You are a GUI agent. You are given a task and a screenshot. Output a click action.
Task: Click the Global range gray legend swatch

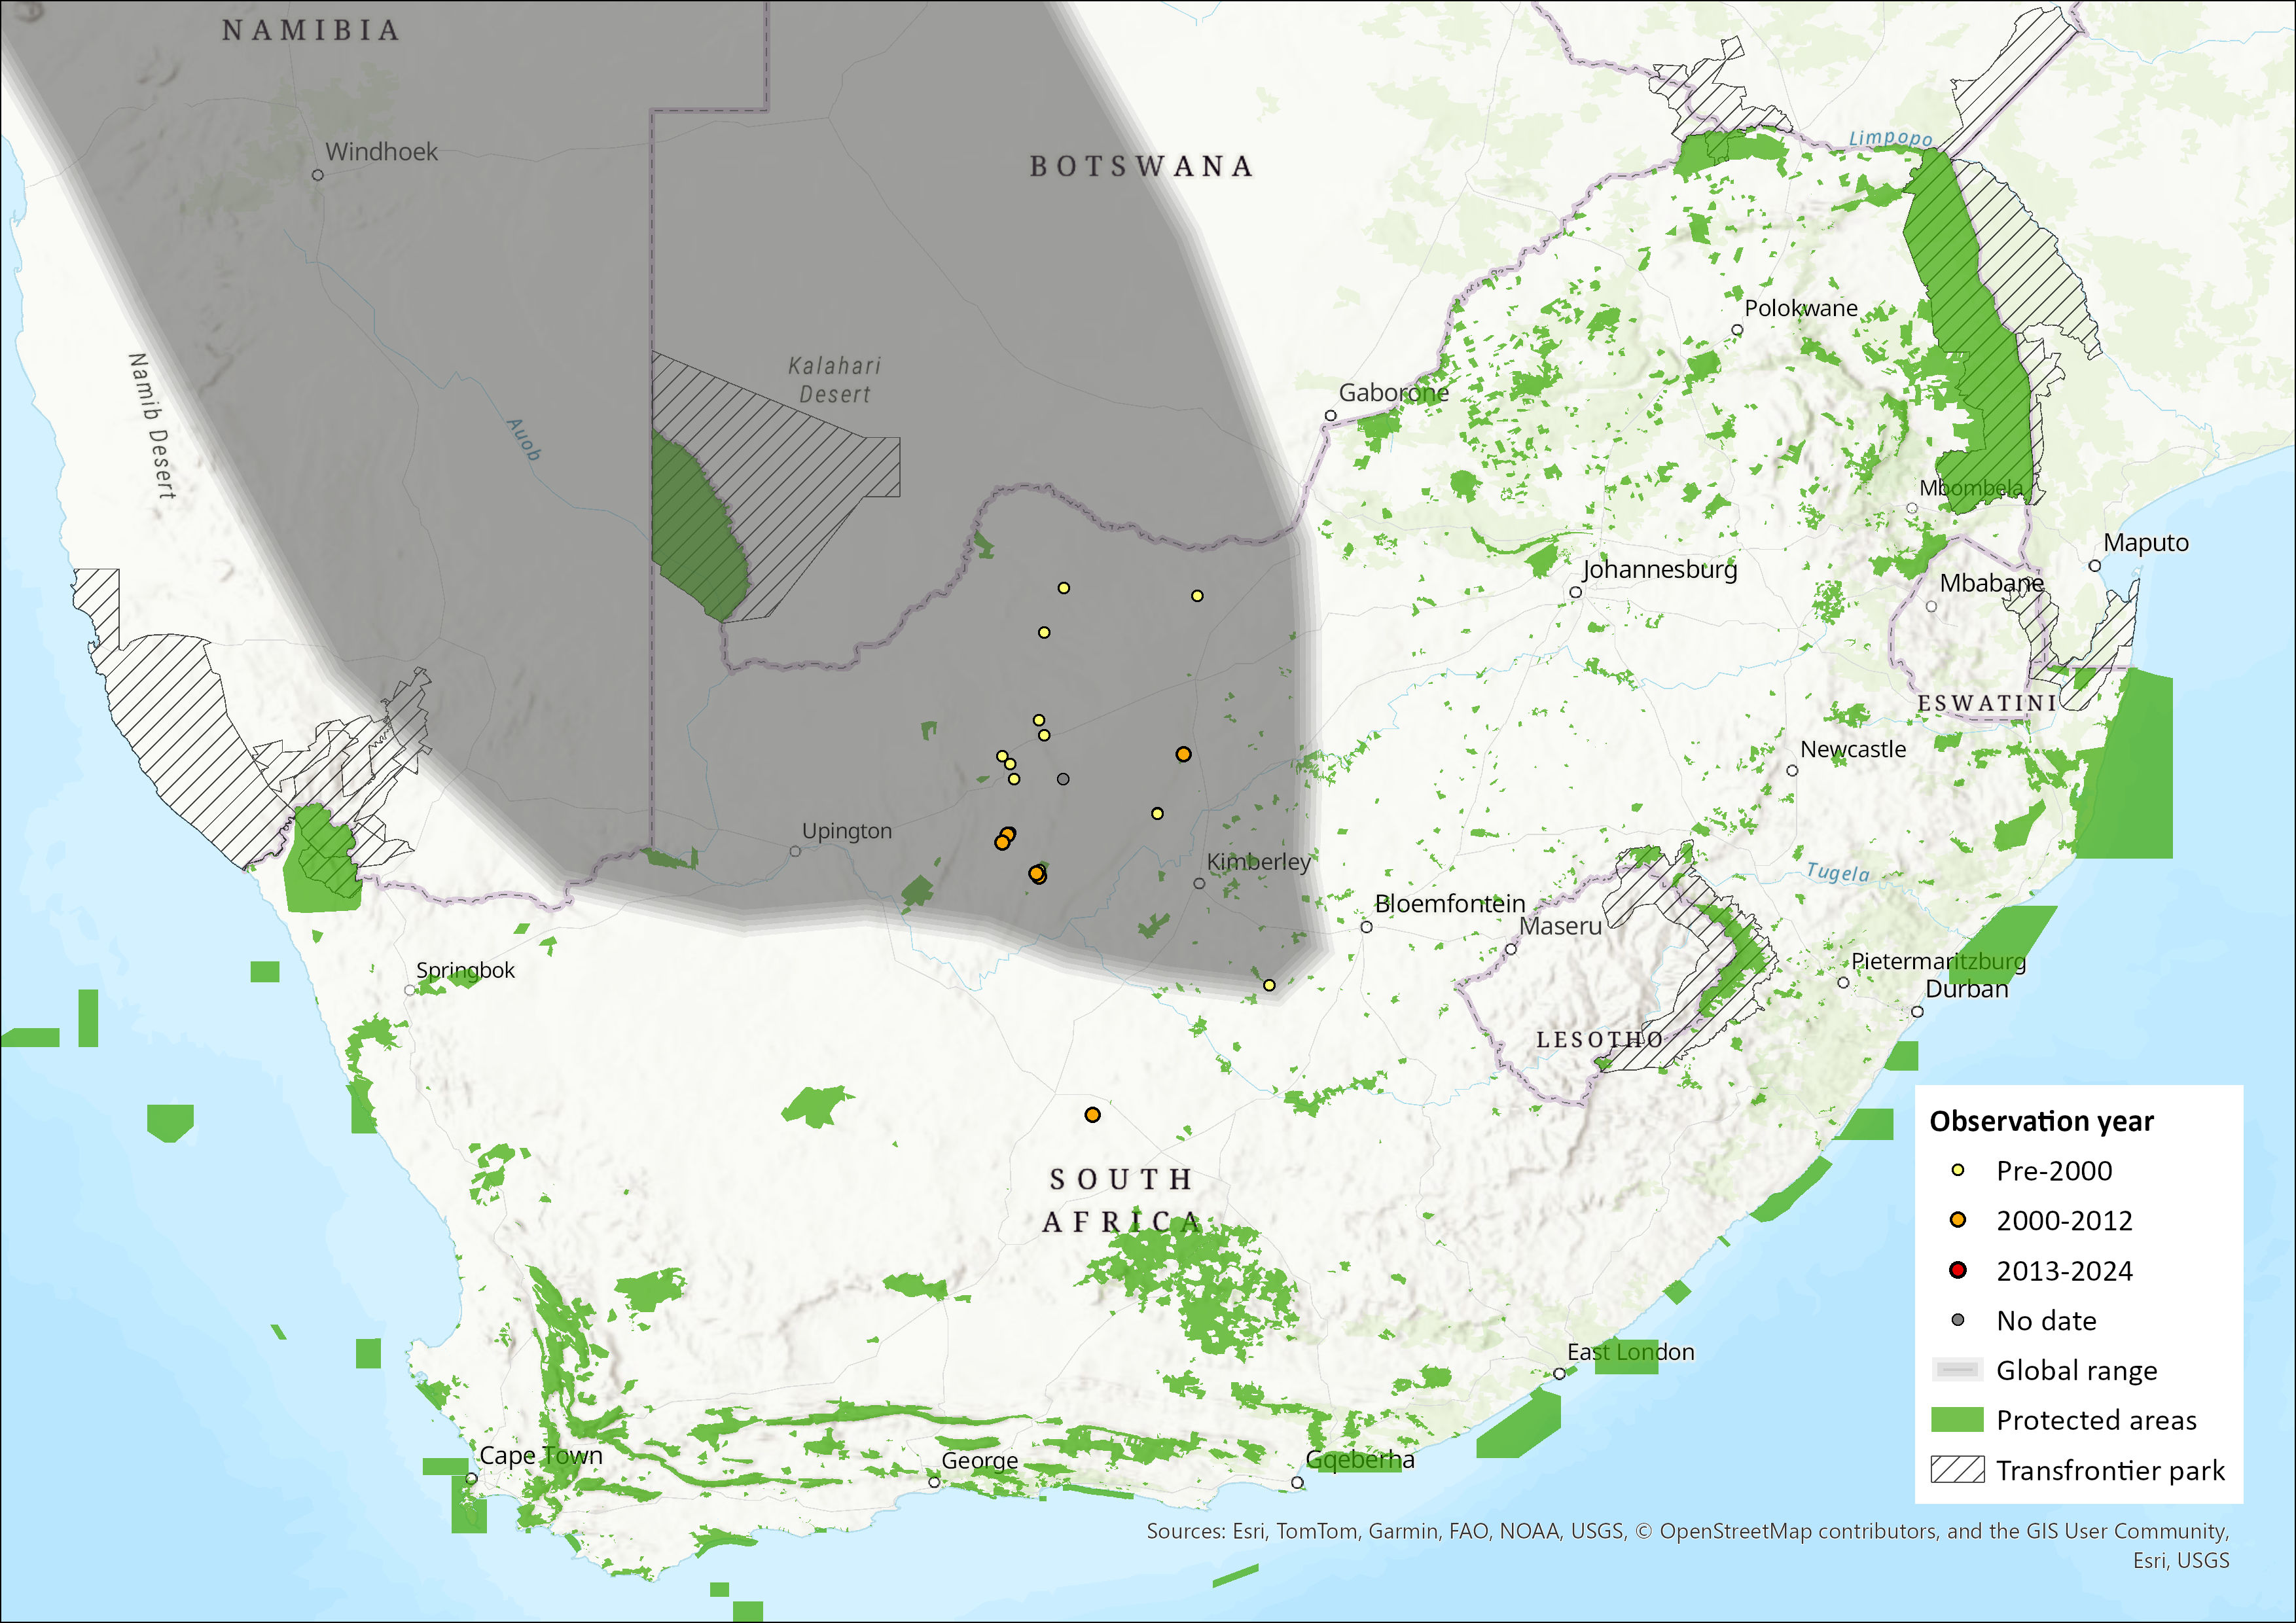[x=1957, y=1370]
